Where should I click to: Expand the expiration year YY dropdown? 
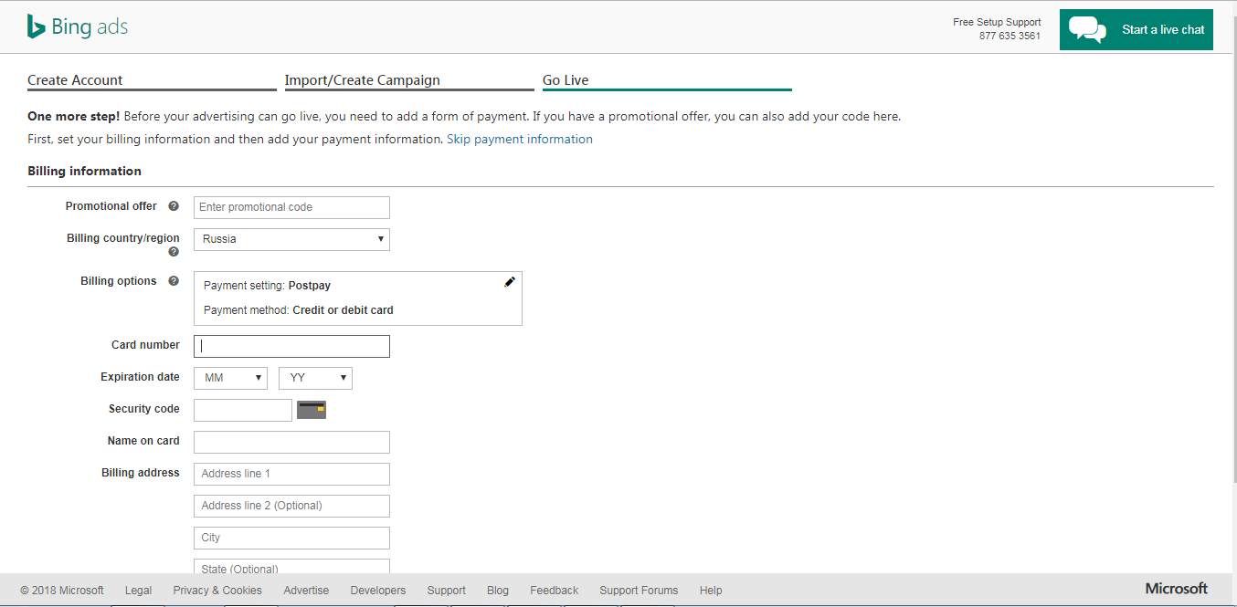point(315,378)
